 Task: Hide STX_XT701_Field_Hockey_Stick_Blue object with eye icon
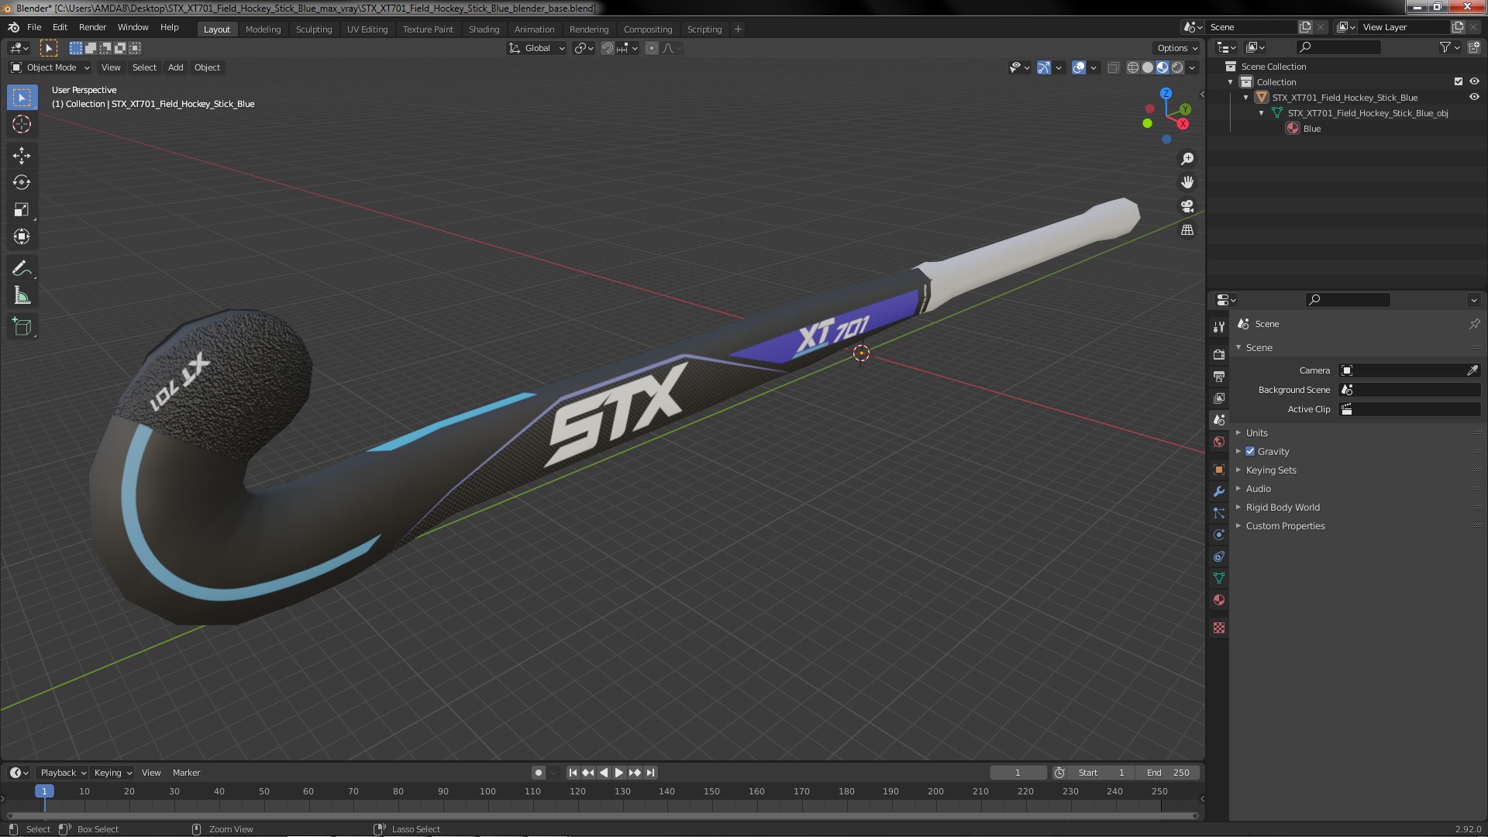[1474, 97]
